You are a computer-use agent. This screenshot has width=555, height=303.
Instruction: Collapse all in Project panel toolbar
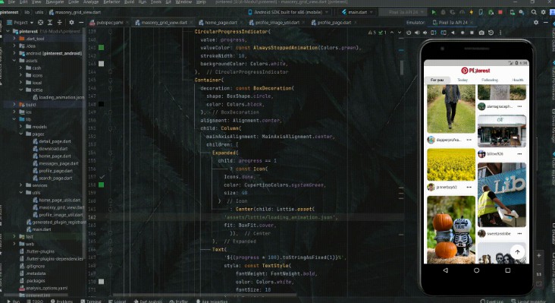(x=59, y=22)
